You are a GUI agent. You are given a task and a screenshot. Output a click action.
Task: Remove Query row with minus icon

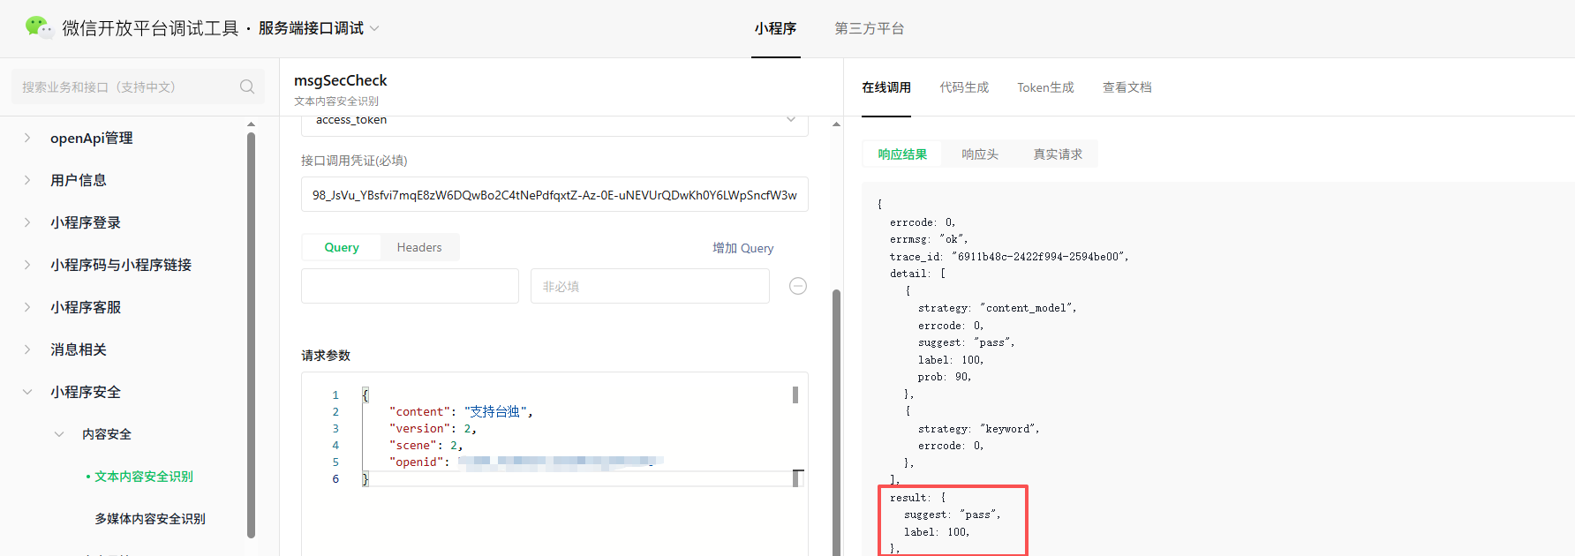pyautogui.click(x=798, y=286)
